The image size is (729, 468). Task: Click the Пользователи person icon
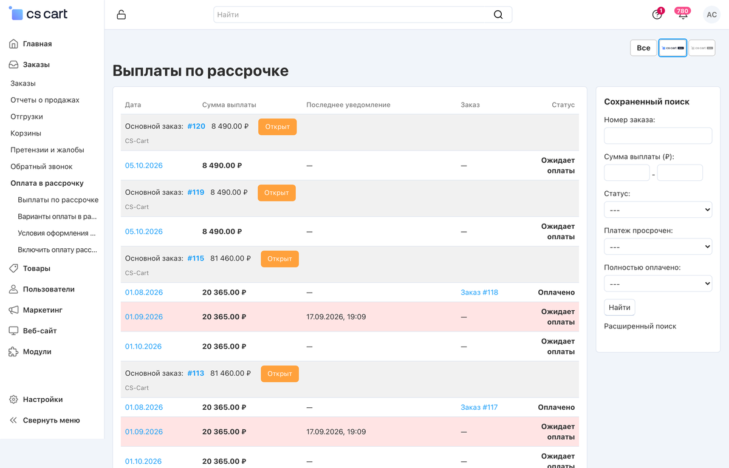click(x=13, y=289)
